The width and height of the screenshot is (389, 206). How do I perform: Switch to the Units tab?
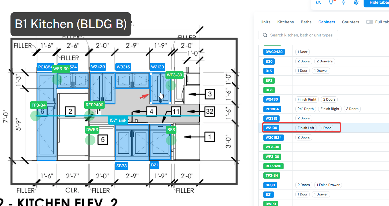point(265,22)
